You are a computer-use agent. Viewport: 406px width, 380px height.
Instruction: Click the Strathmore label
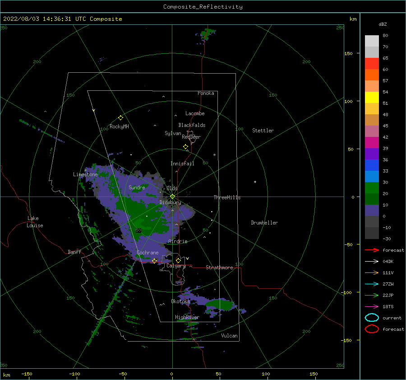click(x=219, y=267)
